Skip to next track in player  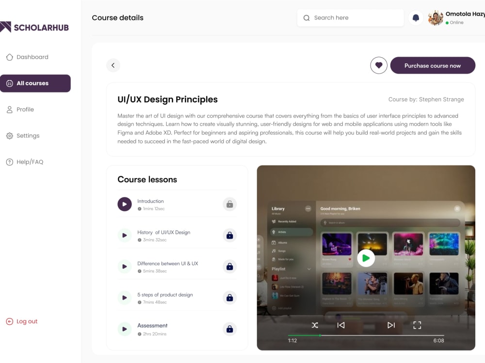391,325
